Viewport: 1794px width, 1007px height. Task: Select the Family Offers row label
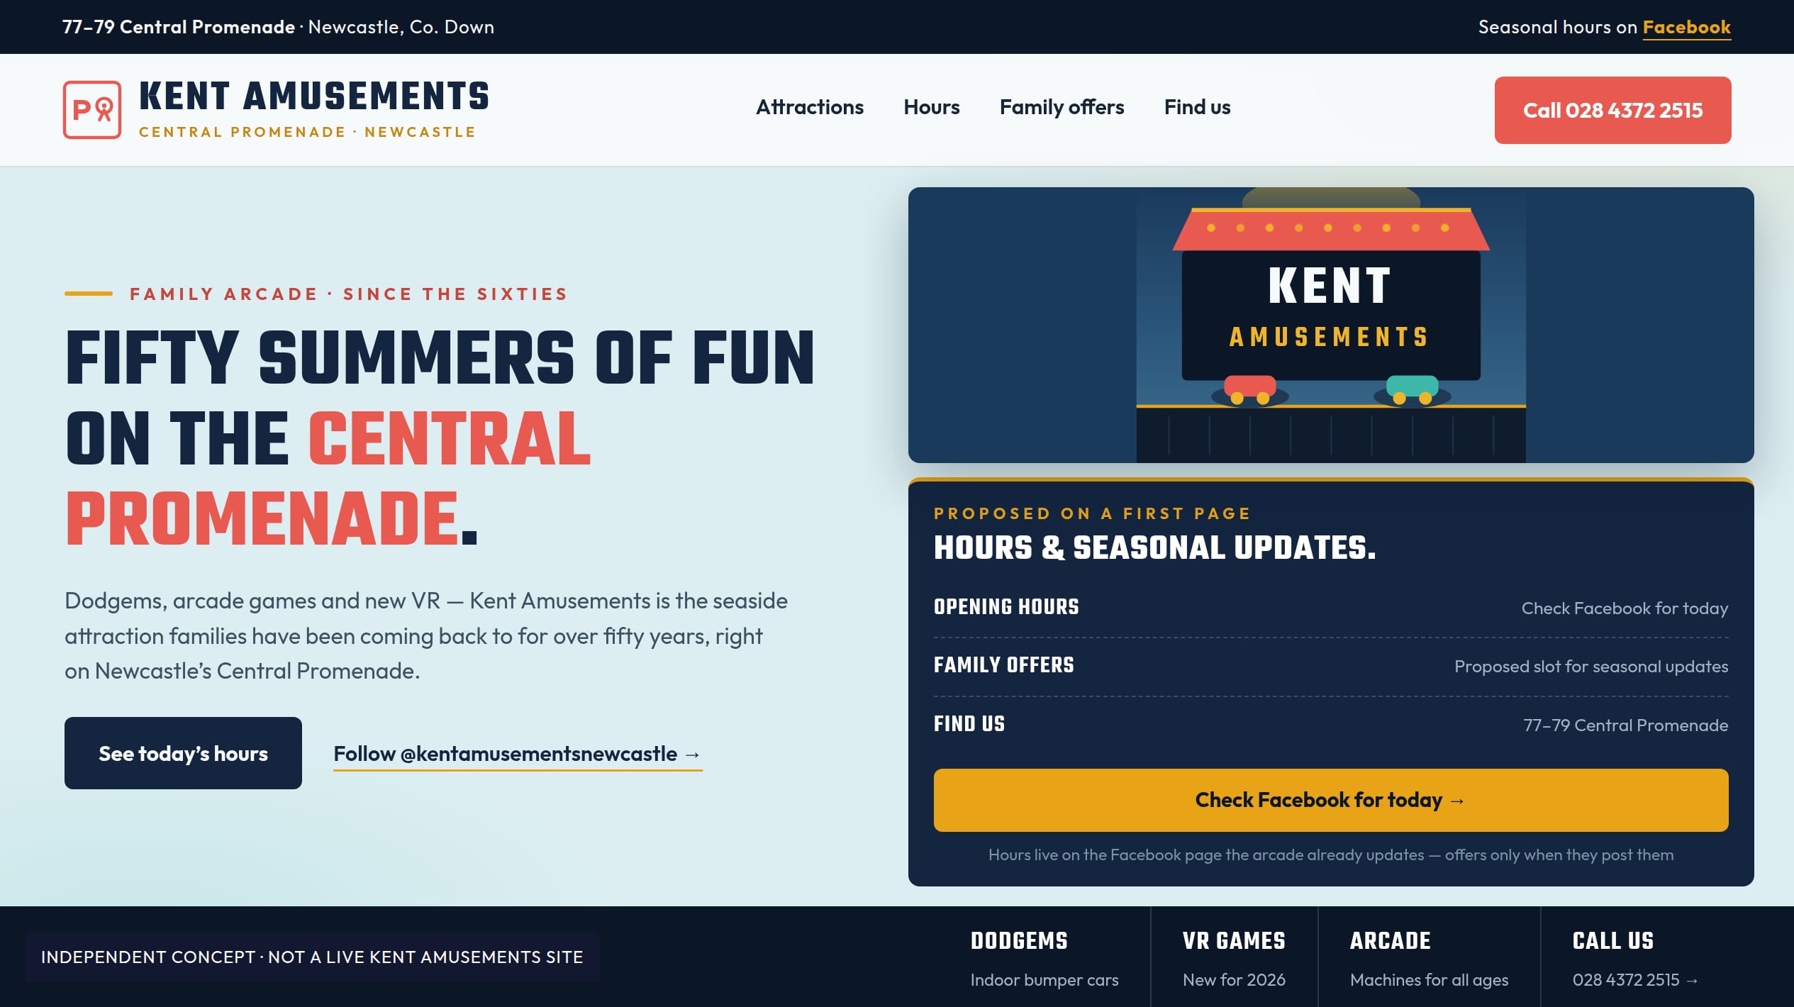1003,665
